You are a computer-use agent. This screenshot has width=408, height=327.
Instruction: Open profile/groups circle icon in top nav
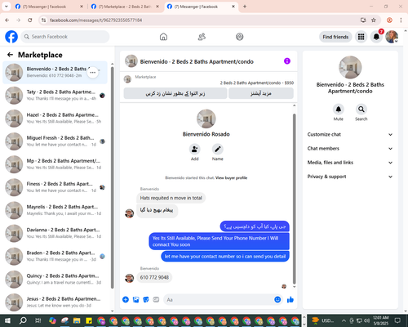[x=240, y=37]
